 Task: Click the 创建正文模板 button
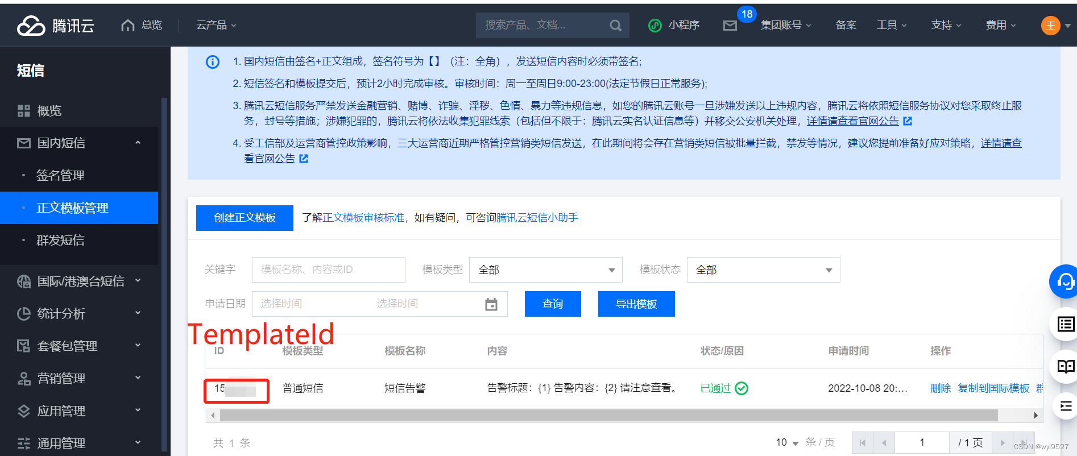245,218
